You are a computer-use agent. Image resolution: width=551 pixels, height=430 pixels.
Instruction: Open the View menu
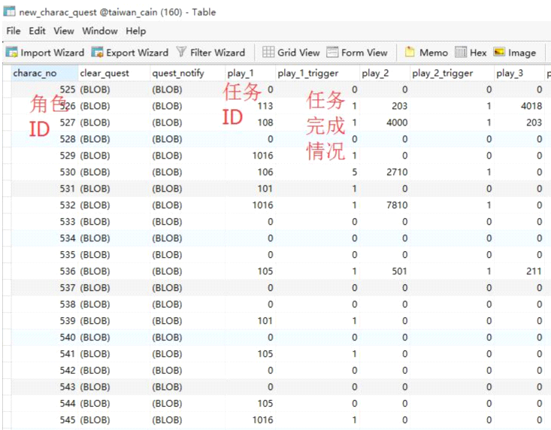click(x=64, y=31)
